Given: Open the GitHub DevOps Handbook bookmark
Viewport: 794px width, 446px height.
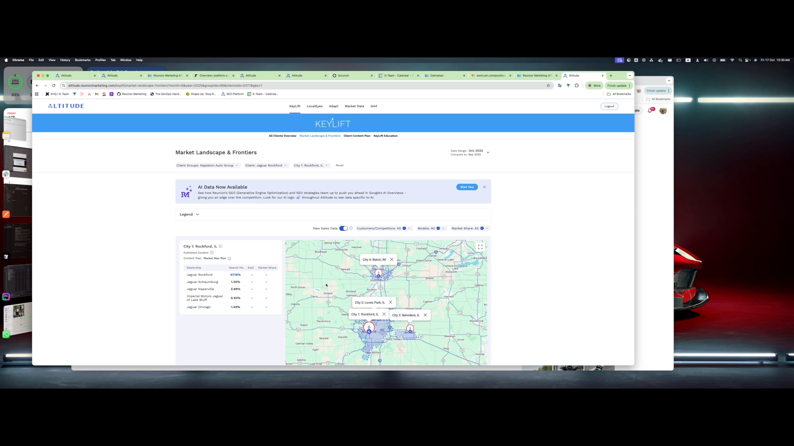Looking at the screenshot, I should pos(166,94).
